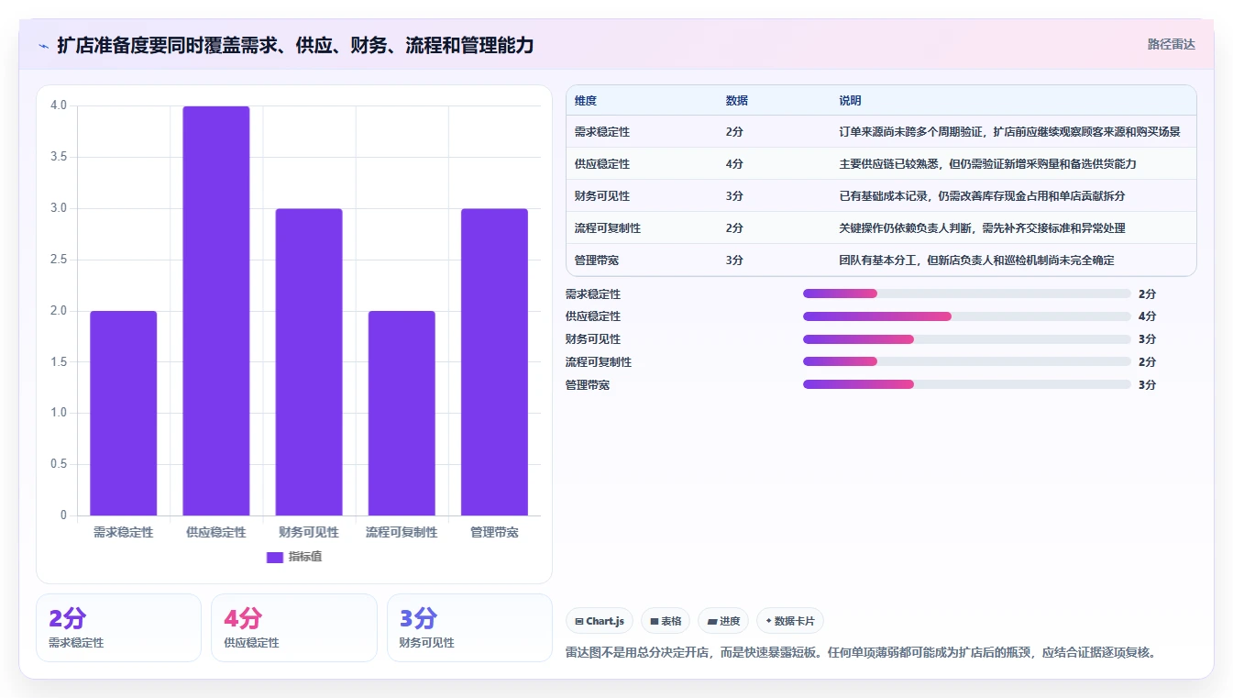Screen dimensions: 1233x698
Task: Click the icon inside 进度 chip
Action: [711, 622]
